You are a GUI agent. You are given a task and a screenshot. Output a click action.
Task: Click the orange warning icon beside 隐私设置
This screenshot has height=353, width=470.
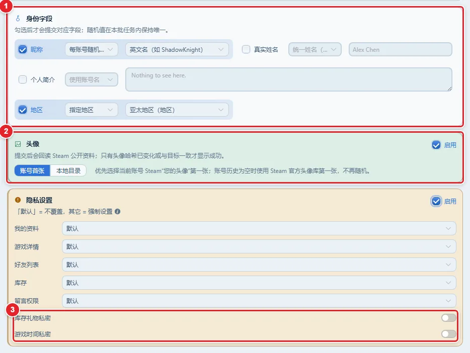click(x=18, y=200)
